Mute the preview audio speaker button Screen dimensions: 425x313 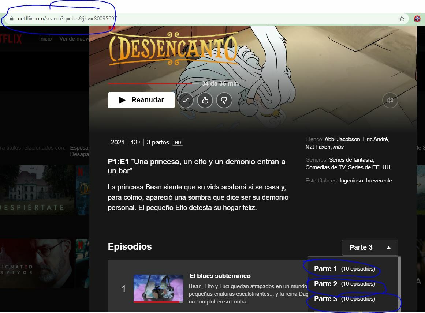pos(390,100)
